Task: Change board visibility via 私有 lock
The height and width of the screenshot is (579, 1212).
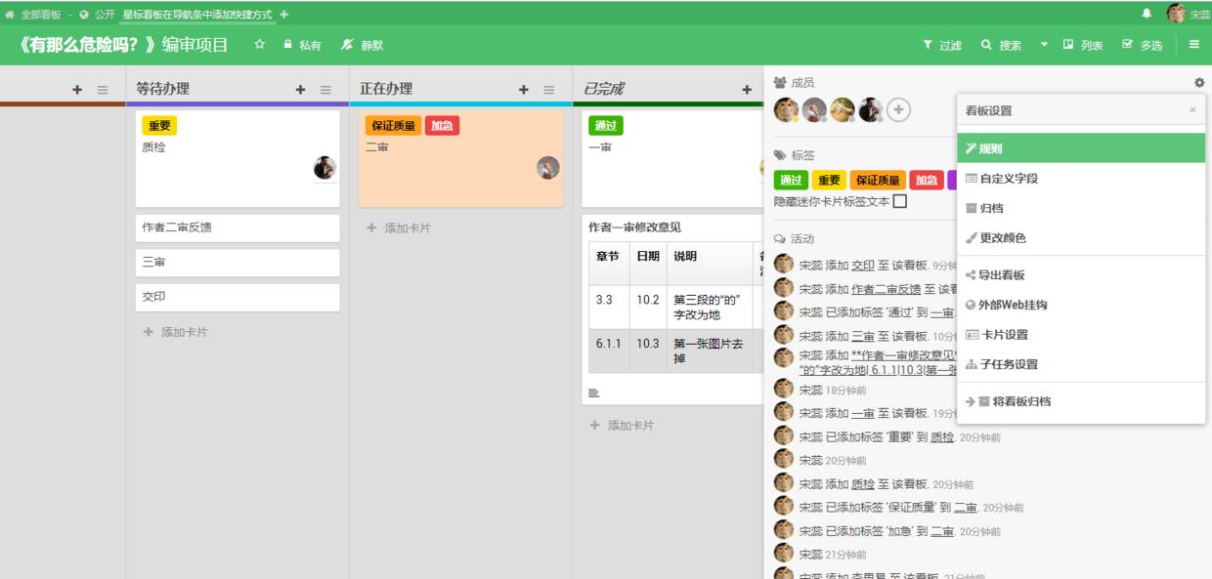Action: (x=302, y=45)
